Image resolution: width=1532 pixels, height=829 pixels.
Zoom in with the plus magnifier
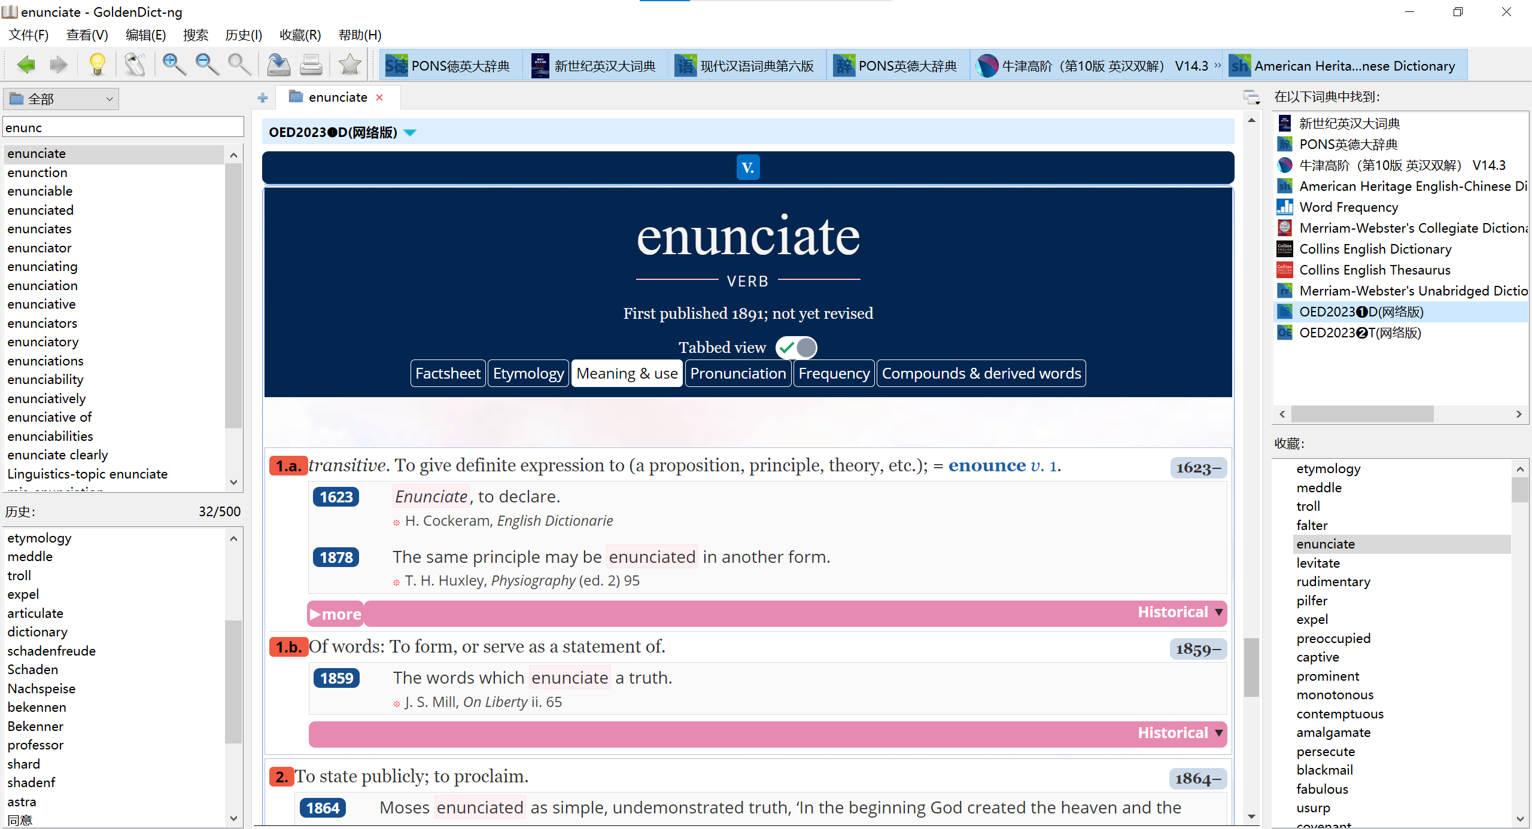[x=174, y=65]
